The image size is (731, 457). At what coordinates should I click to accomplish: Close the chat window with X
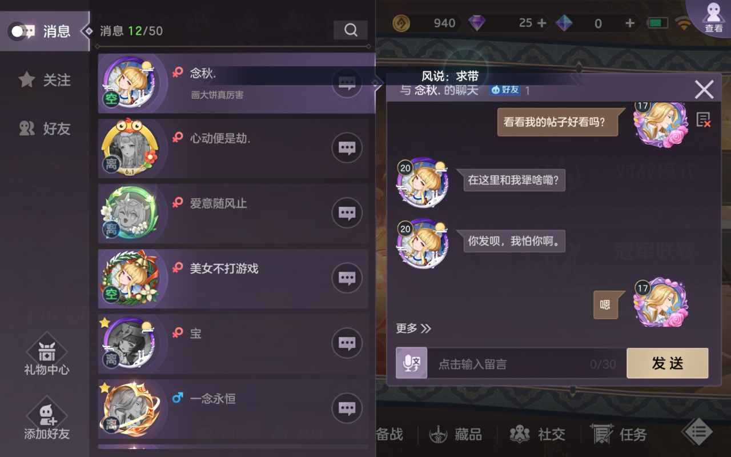pyautogui.click(x=704, y=90)
